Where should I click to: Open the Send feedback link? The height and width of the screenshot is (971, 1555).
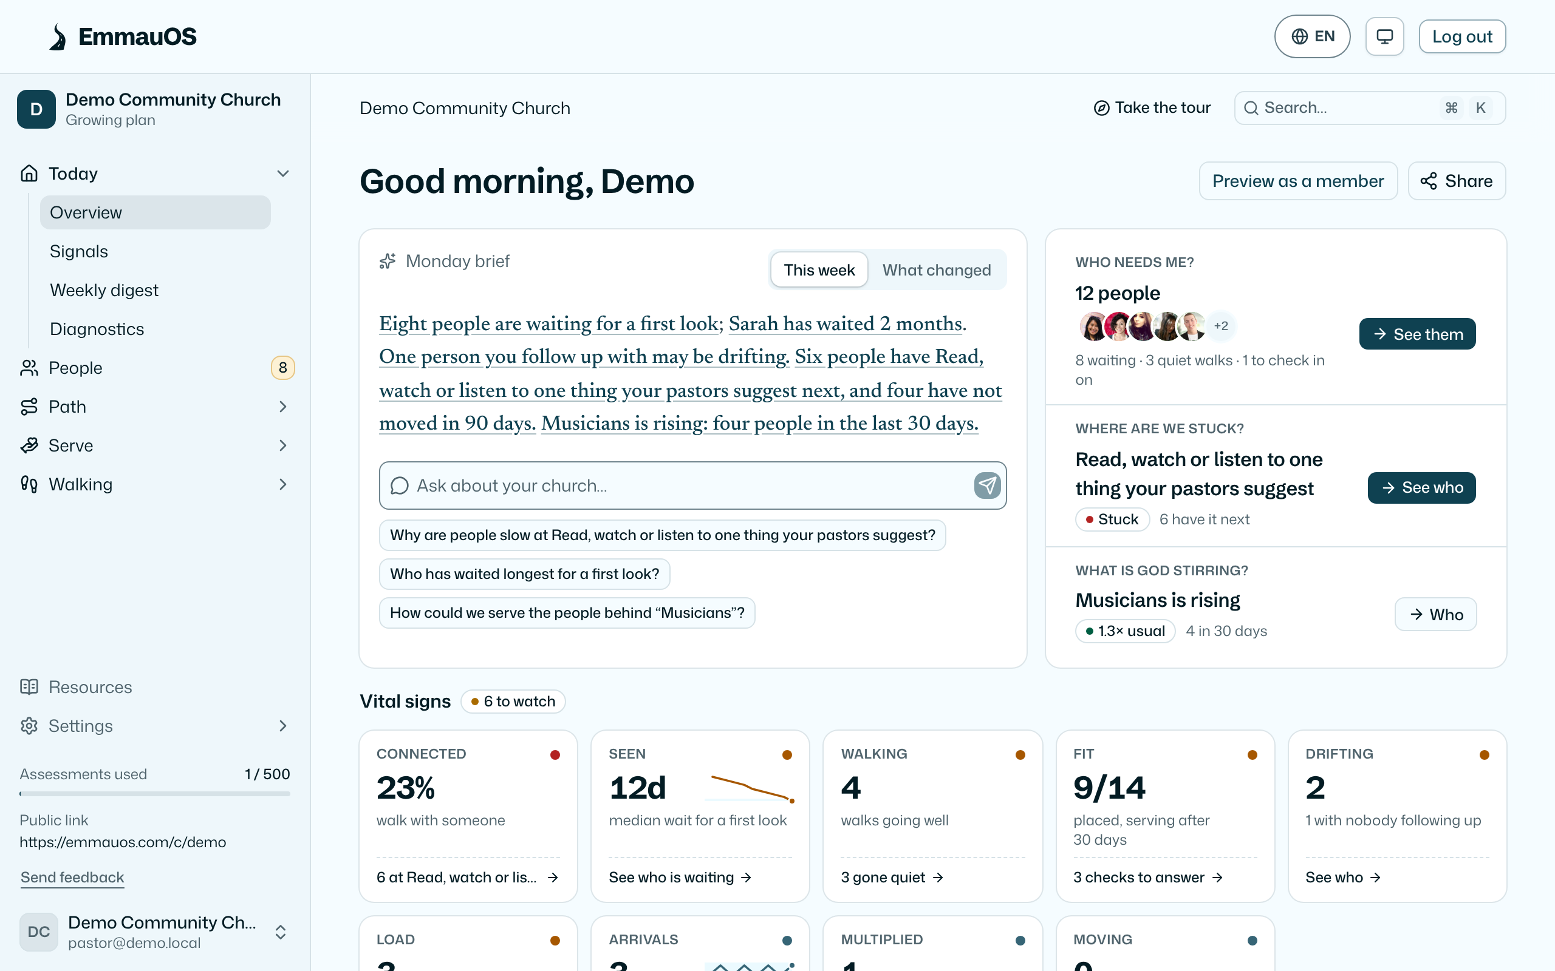tap(72, 878)
